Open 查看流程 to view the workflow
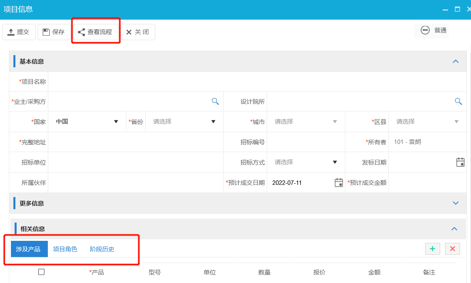This screenshot has height=283, width=471. pyautogui.click(x=95, y=32)
